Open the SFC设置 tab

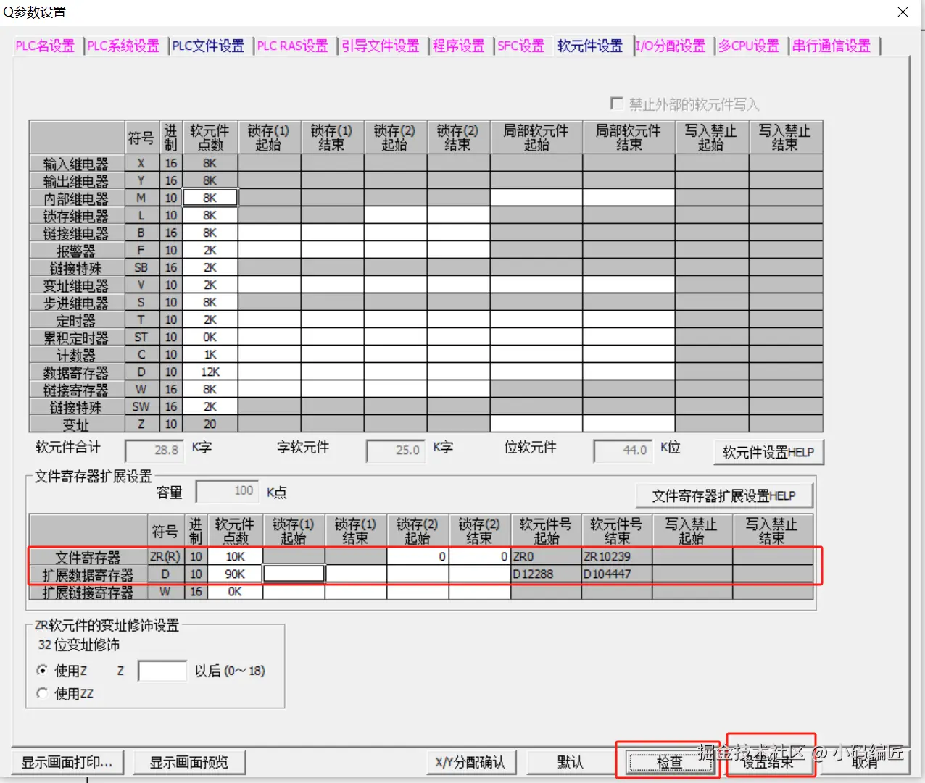(520, 46)
